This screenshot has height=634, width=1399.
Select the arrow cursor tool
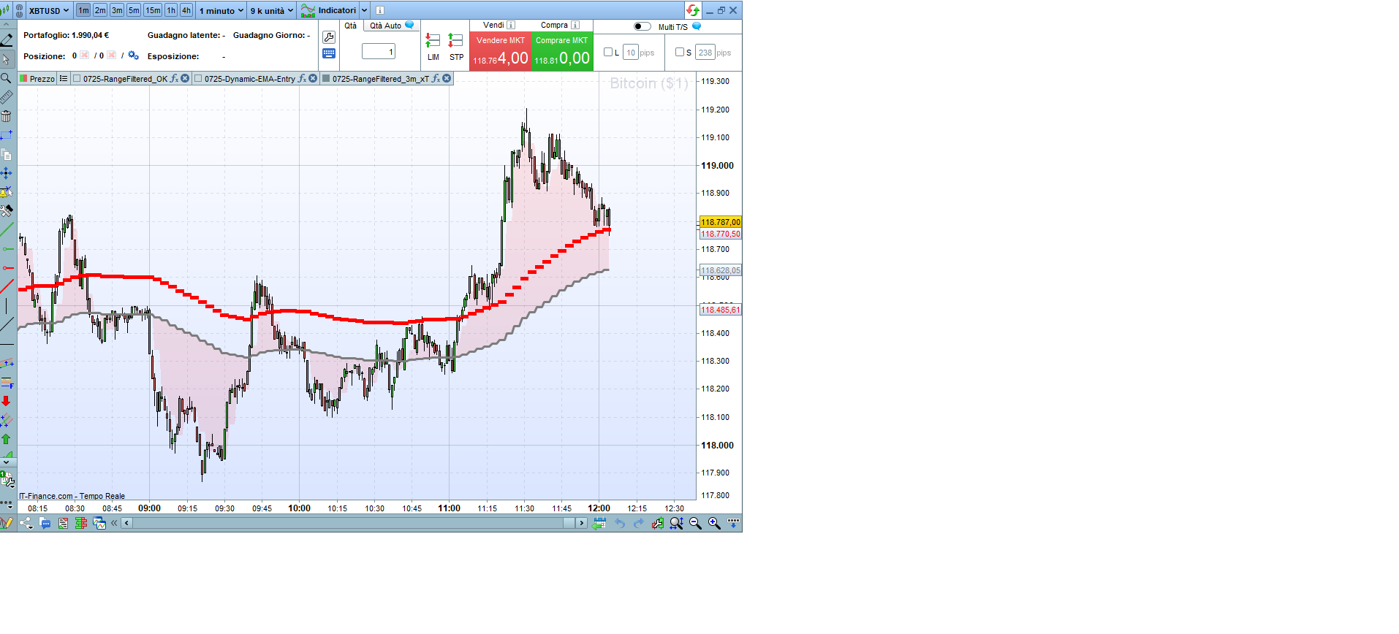pyautogui.click(x=7, y=59)
